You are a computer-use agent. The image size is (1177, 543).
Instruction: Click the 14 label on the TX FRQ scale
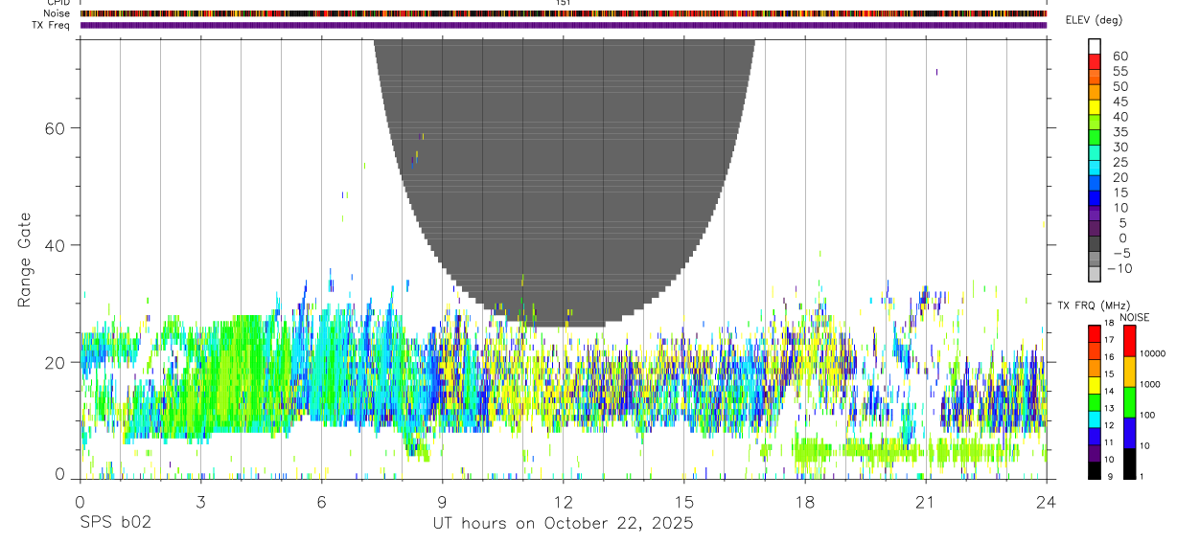(1109, 391)
